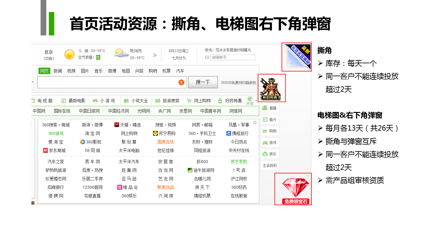Viewport: 430px width, 240px height.
Task: Open the 购物 sidebar cart icon
Action: pos(265,131)
